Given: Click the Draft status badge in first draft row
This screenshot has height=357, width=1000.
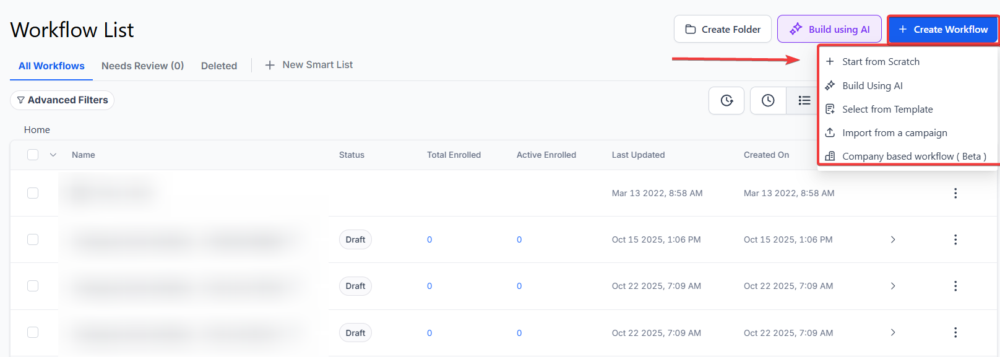Looking at the screenshot, I should 355,239.
